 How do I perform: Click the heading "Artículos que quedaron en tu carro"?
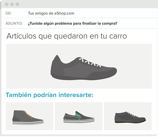[67, 36]
